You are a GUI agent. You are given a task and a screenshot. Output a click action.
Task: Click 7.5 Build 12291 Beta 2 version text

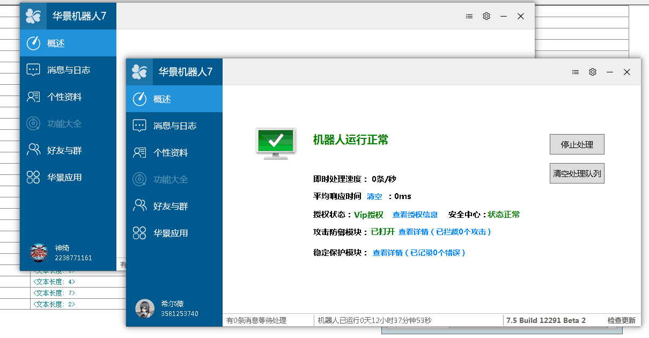(x=546, y=320)
